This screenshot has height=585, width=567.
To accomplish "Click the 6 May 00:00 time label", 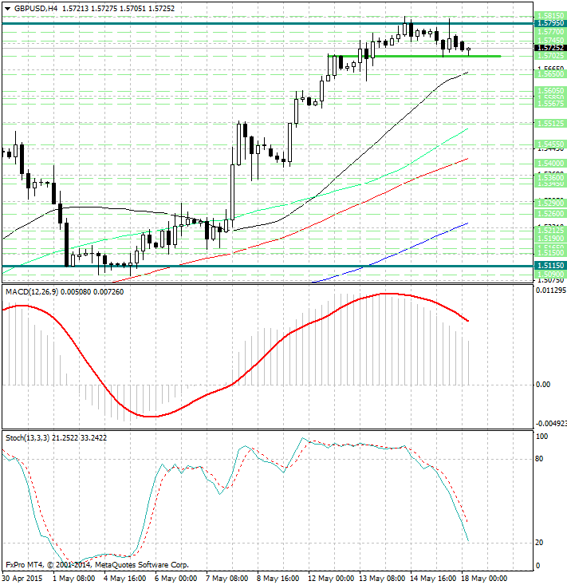I will coord(176,579).
